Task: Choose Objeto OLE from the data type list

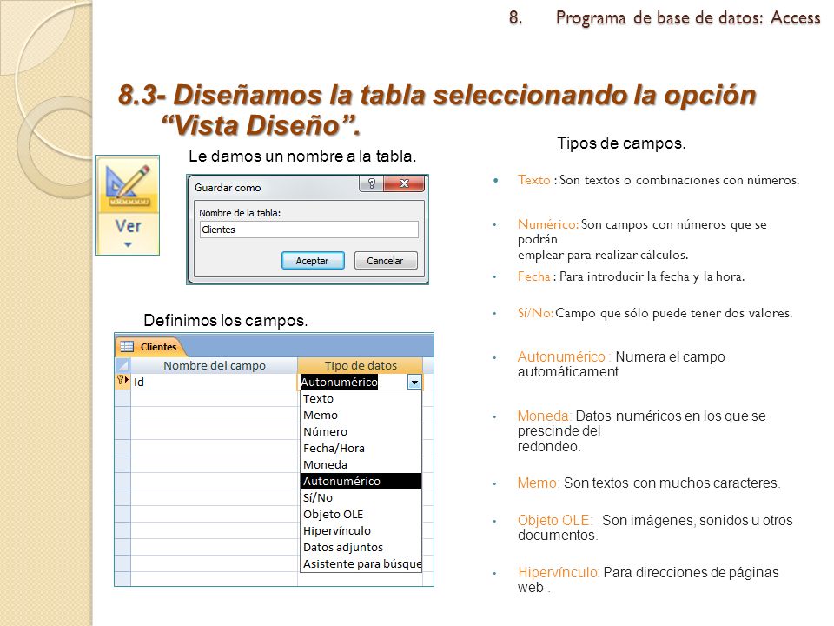Action: tap(361, 514)
